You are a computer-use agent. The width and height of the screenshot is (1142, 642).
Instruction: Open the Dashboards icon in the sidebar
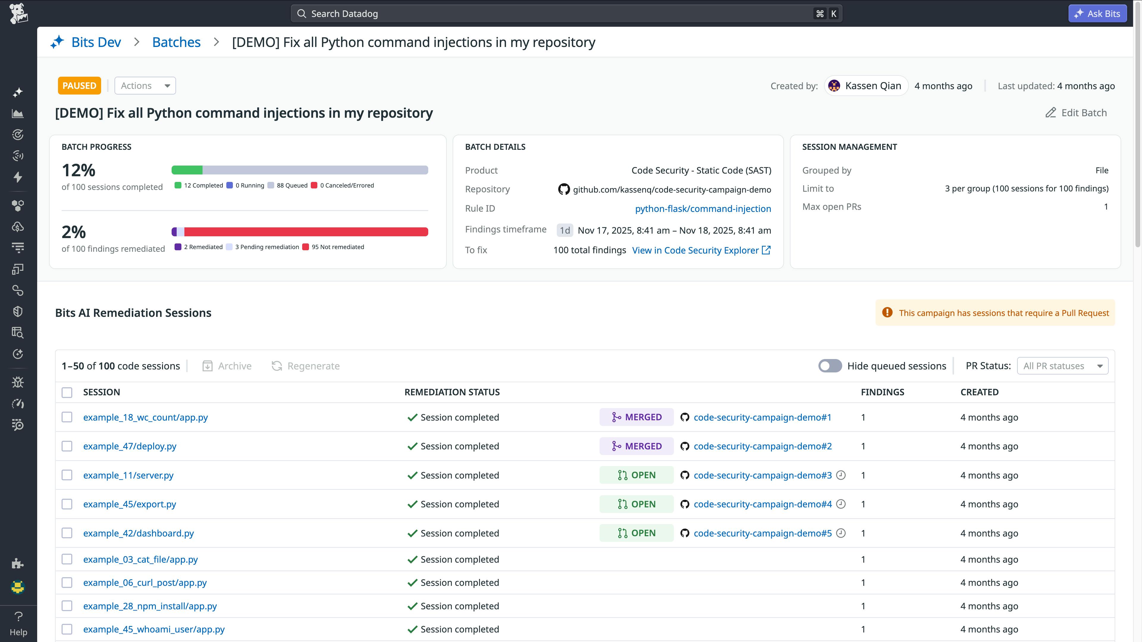18,113
